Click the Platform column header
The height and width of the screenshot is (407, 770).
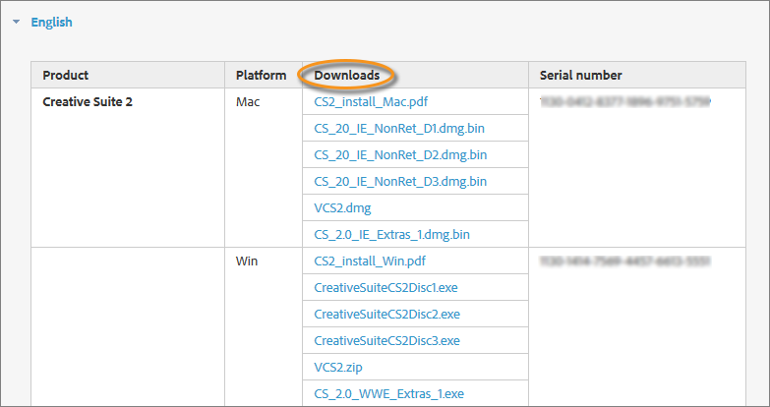(262, 75)
